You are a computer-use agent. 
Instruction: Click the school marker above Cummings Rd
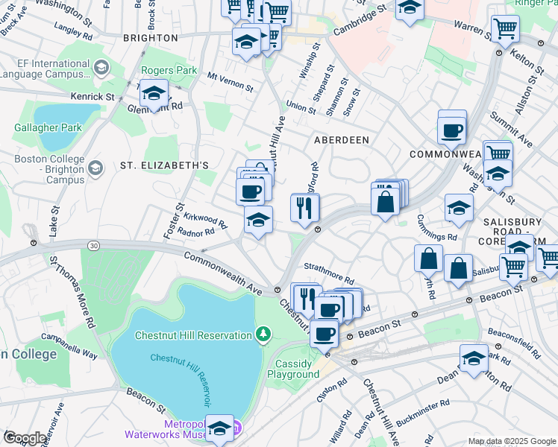click(459, 209)
